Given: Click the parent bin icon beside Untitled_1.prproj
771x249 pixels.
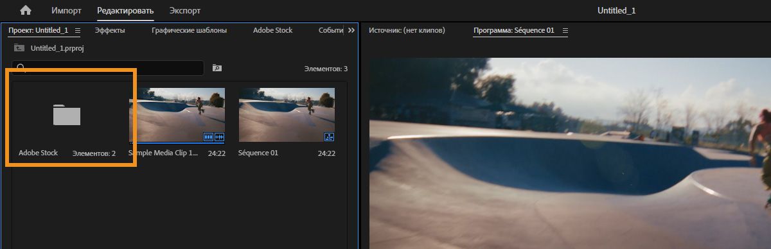Looking at the screenshot, I should click(x=19, y=48).
